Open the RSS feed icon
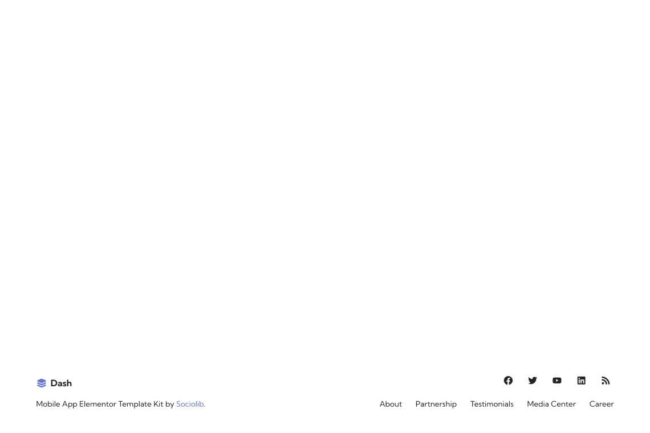The height and width of the screenshot is (433, 650). pos(606,381)
